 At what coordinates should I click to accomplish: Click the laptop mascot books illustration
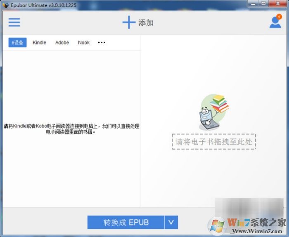214,112
